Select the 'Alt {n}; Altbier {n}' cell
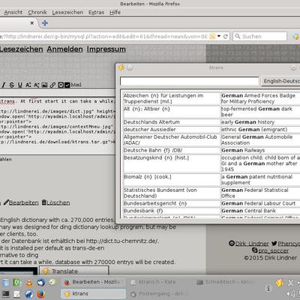 pos(172,112)
